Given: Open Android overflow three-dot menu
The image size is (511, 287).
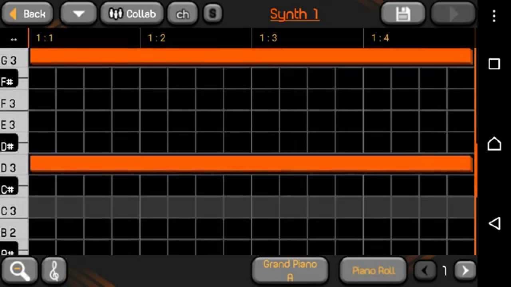Looking at the screenshot, I should click(x=494, y=16).
